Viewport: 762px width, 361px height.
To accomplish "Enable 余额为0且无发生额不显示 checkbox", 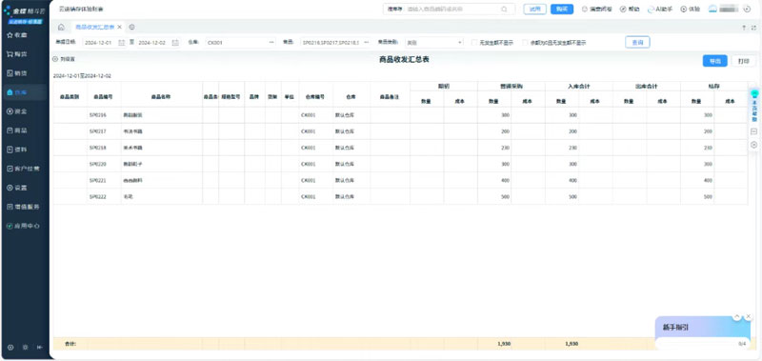I will coord(525,43).
